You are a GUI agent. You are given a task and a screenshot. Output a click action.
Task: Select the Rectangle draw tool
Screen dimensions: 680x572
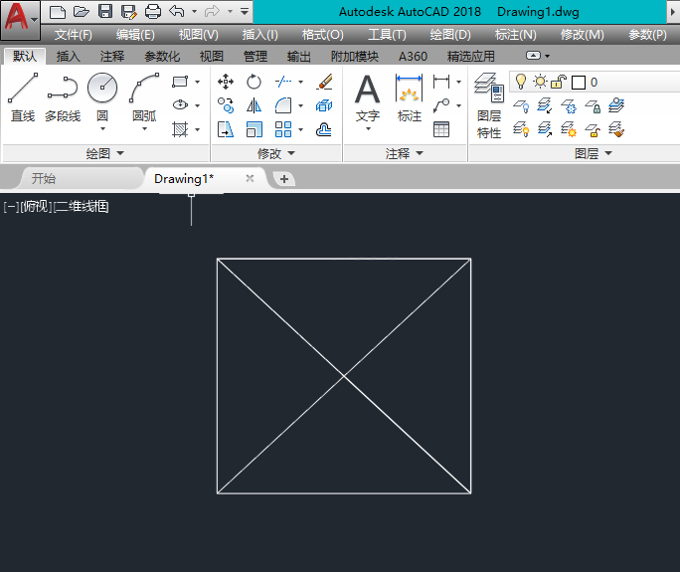tap(180, 82)
